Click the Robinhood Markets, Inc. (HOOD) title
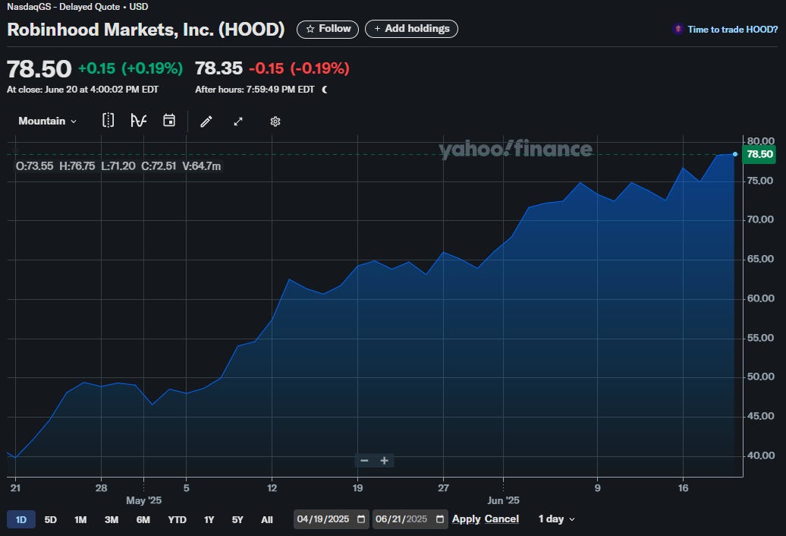Screen dimensions: 786x536 pos(146,29)
